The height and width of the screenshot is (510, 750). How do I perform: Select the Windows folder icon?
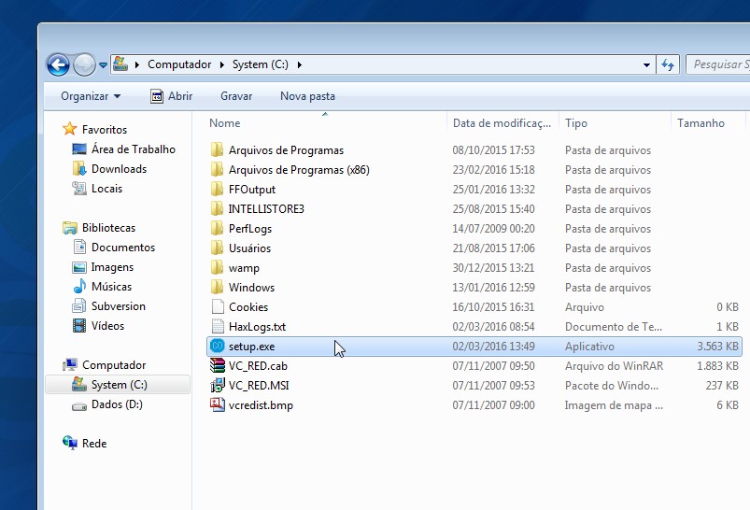point(218,287)
